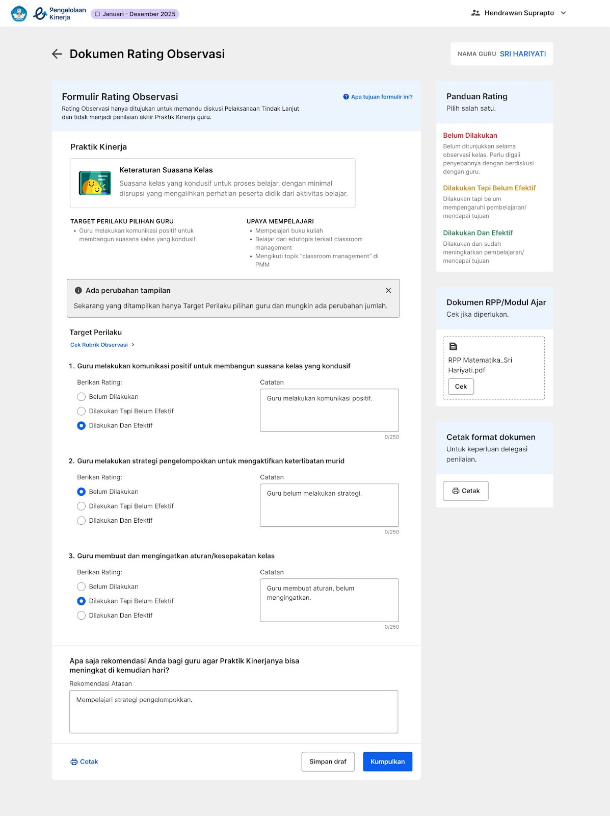Viewport: 610px width, 816px height.
Task: Click the Cetak format dokumen heading
Action: [x=491, y=437]
